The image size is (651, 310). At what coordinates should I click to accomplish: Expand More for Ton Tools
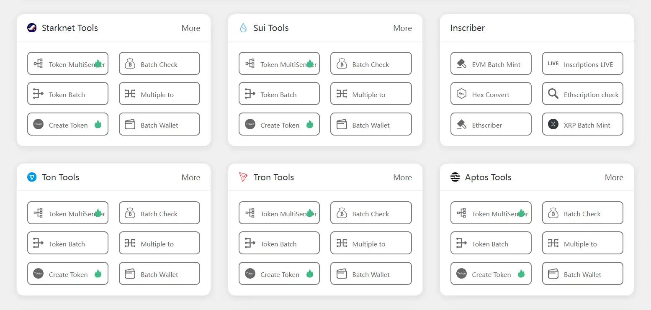point(190,177)
